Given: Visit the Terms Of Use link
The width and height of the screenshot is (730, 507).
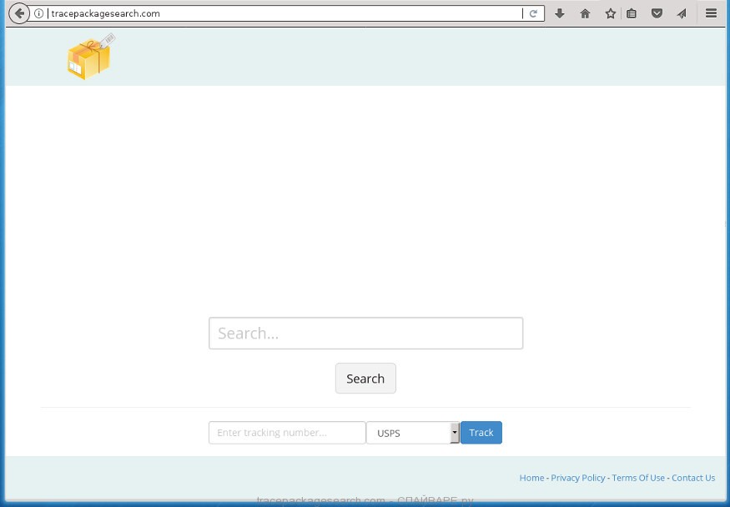Looking at the screenshot, I should tap(638, 478).
